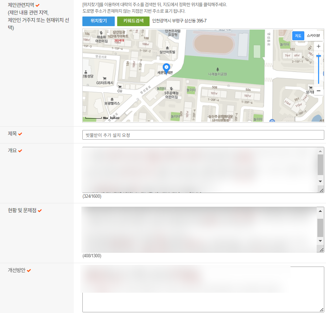Switch map to 스카이뷰 view
Screen dimensions: 326x313
(313, 36)
